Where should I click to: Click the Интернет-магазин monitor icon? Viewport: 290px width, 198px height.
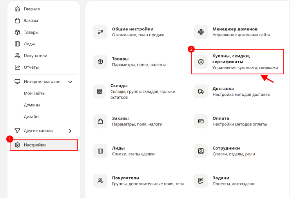tap(17, 82)
